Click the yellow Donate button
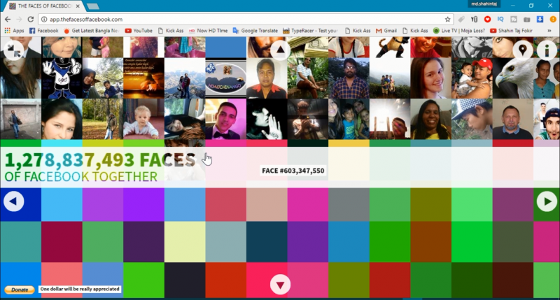The width and height of the screenshot is (560, 300). pyautogui.click(x=20, y=290)
